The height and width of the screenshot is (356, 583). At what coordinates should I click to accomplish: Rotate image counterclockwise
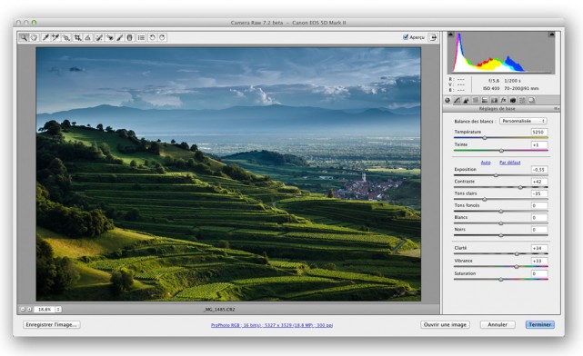pos(152,37)
